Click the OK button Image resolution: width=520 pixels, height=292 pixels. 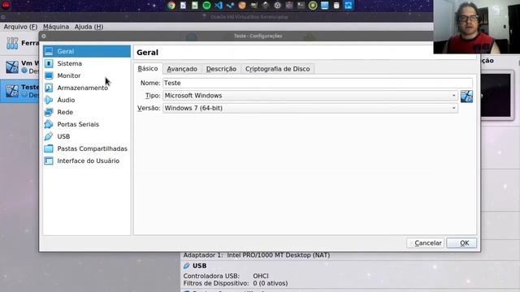click(461, 243)
